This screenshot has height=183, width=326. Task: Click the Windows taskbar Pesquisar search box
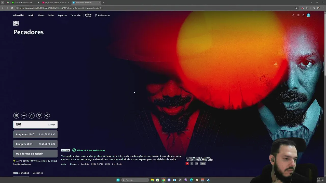point(135,180)
